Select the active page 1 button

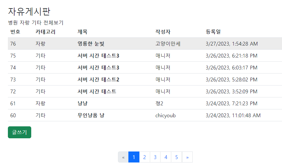(134, 157)
